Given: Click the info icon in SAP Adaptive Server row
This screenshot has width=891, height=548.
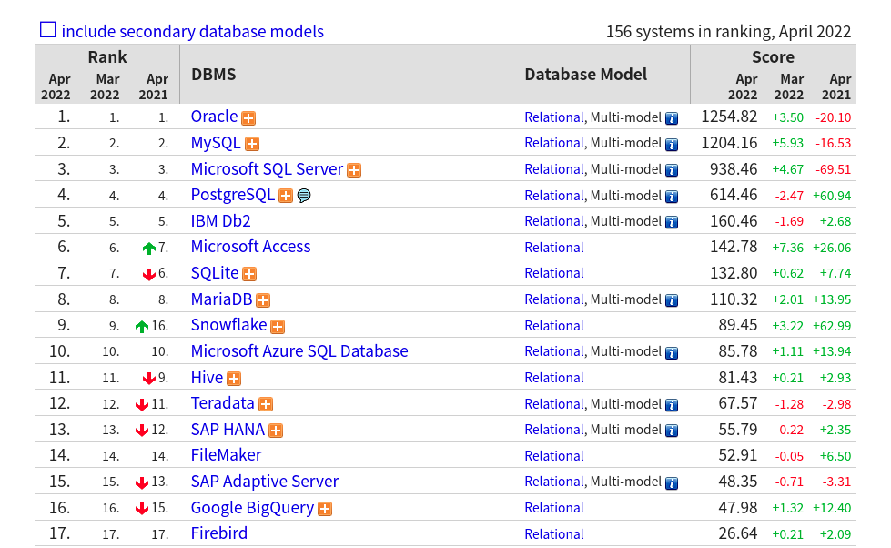Looking at the screenshot, I should [672, 483].
